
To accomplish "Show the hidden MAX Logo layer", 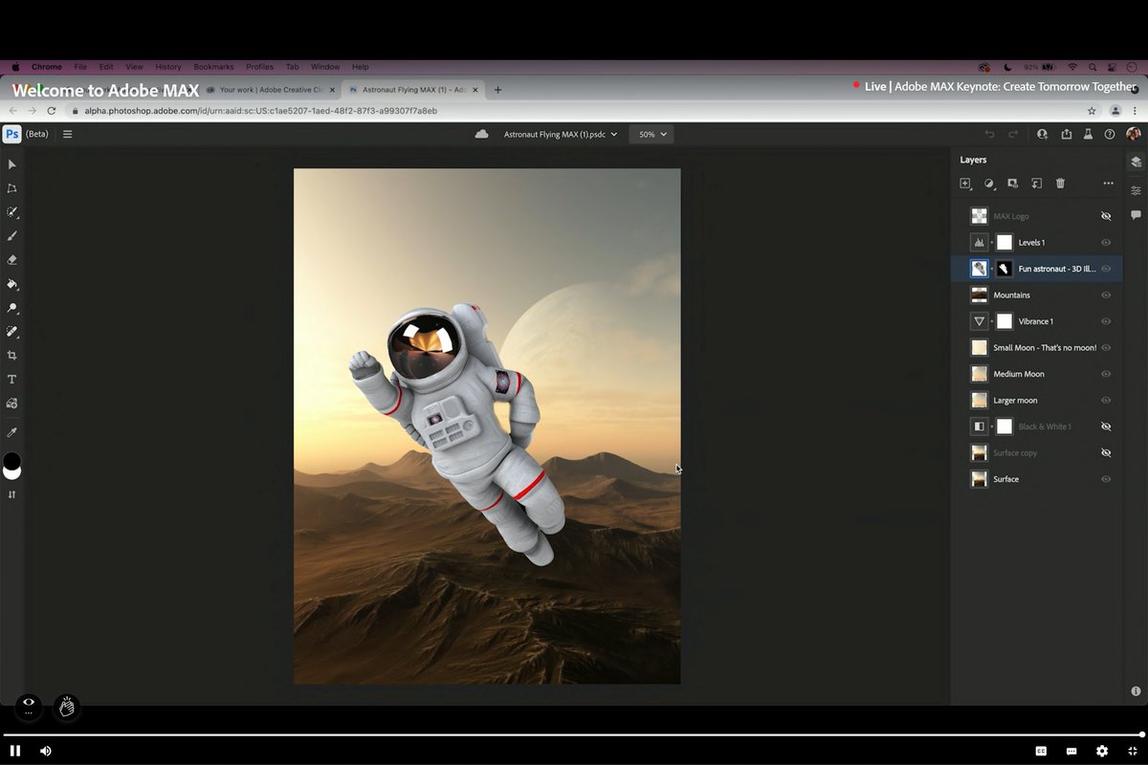I will [1106, 216].
